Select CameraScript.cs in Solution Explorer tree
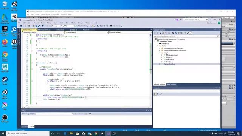The width and height of the screenshot is (242, 136). (x=169, y=64)
